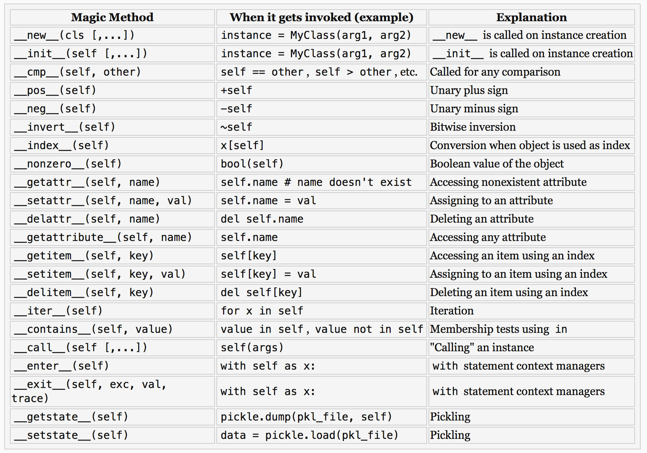Click the Magic Method column header

(112, 17)
